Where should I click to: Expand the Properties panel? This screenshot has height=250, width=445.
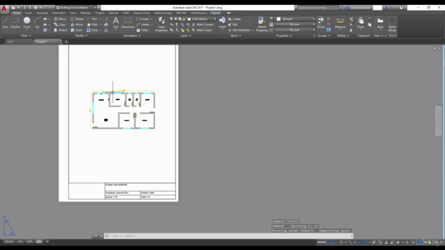tap(284, 35)
